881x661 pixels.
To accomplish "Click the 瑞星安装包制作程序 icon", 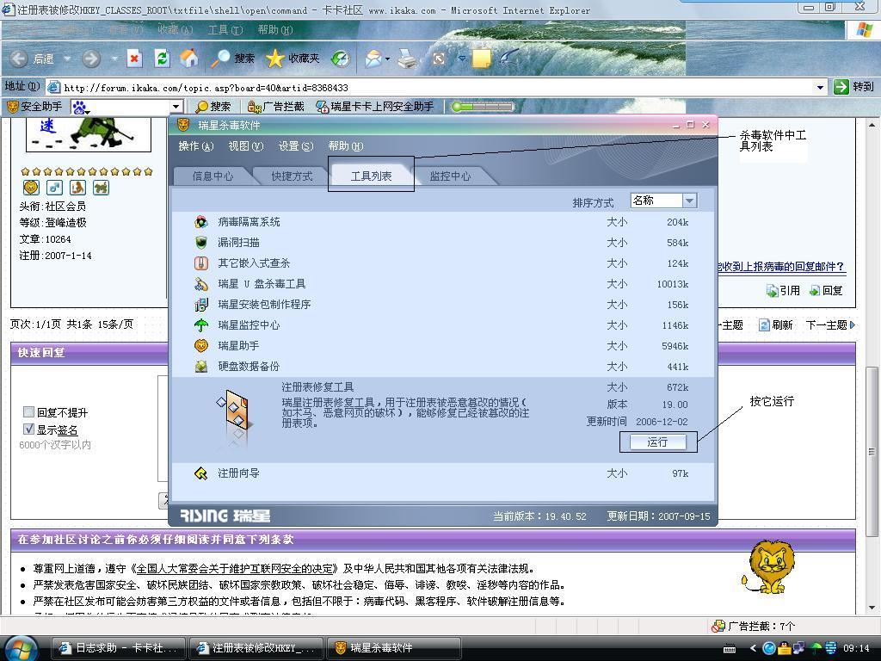I will click(x=201, y=305).
